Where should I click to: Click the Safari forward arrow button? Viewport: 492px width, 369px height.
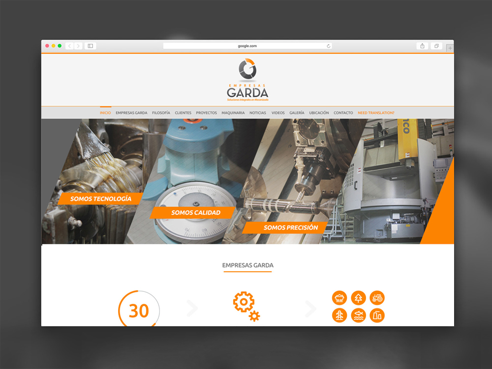click(78, 46)
